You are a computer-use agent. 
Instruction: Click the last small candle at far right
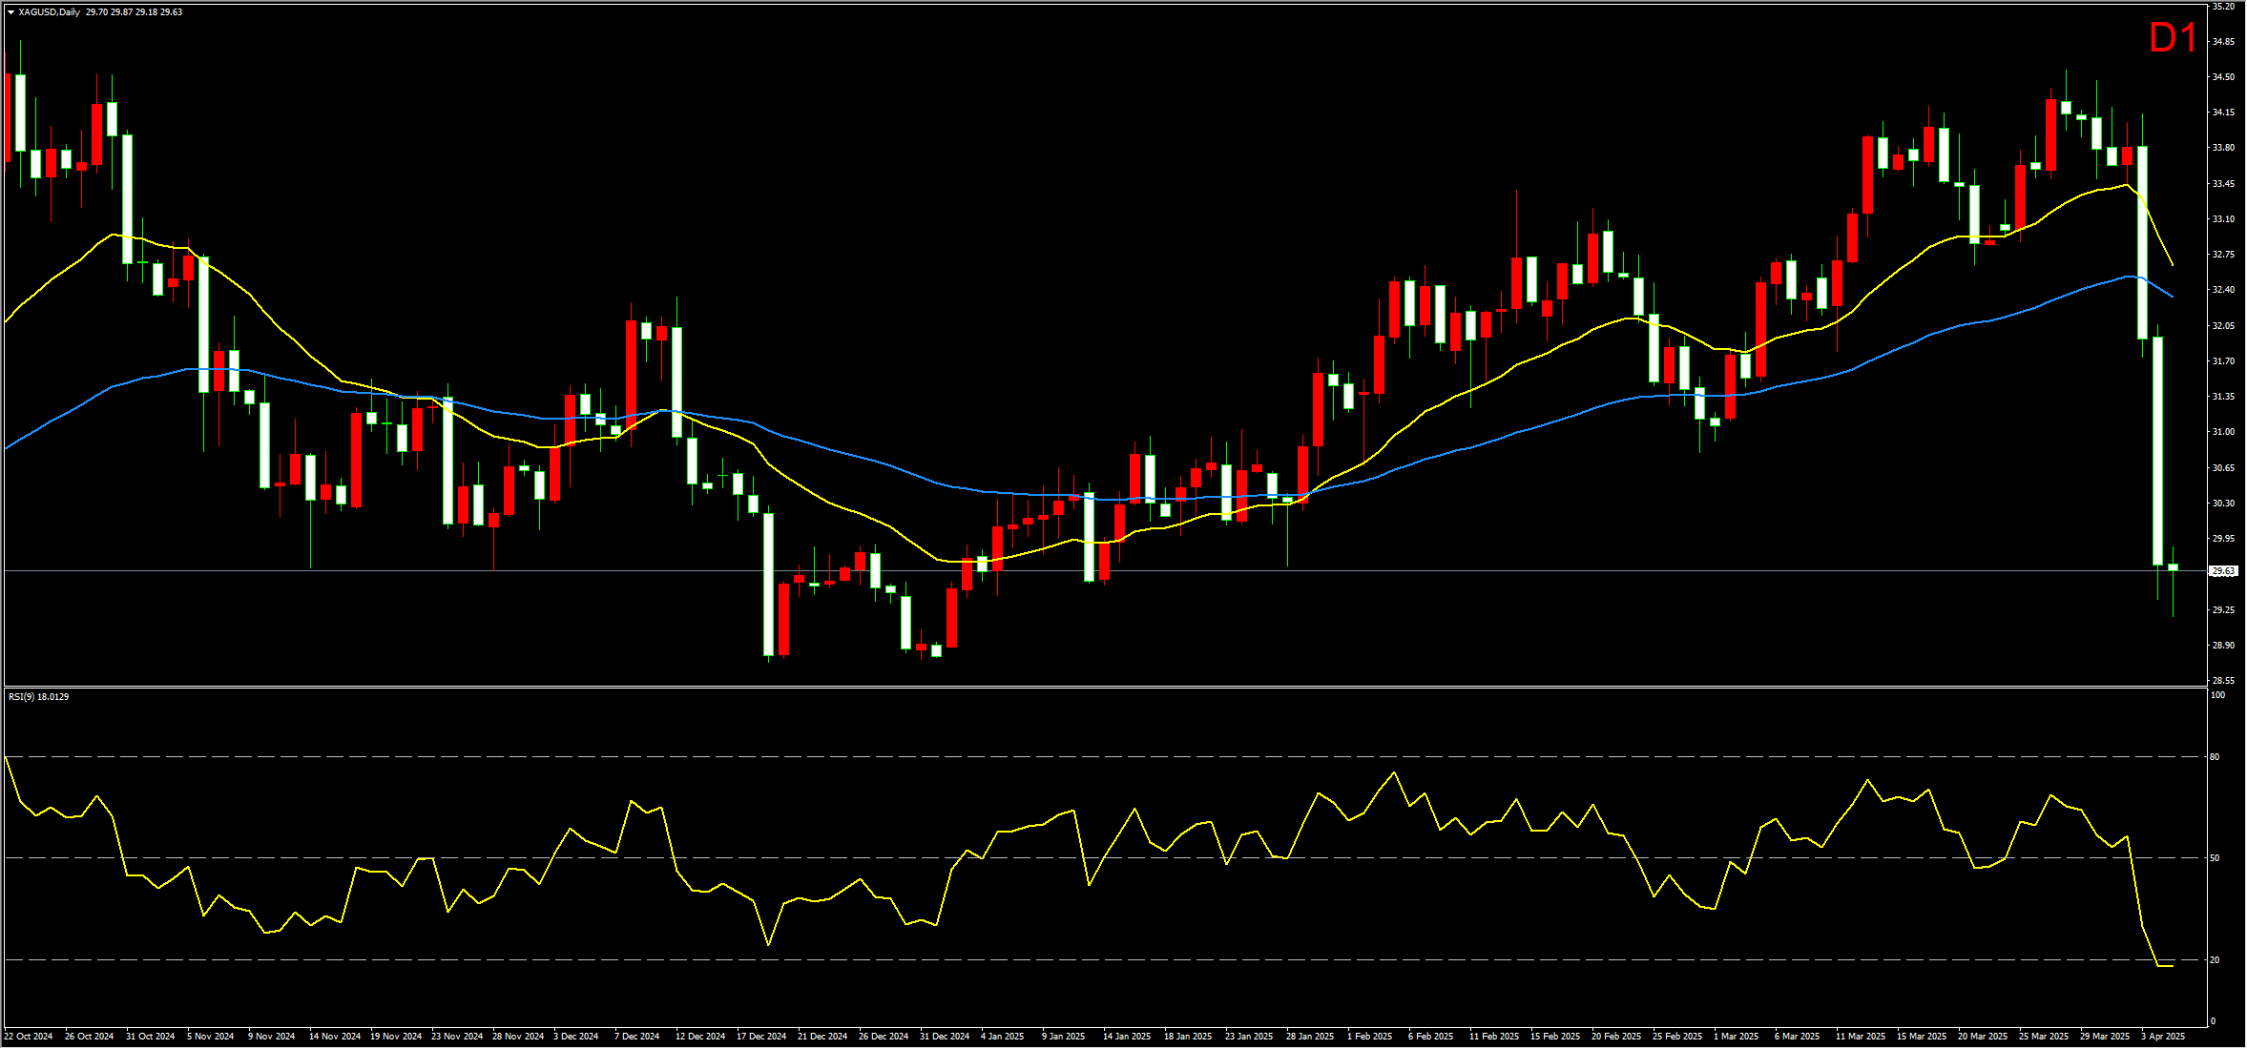click(2173, 567)
